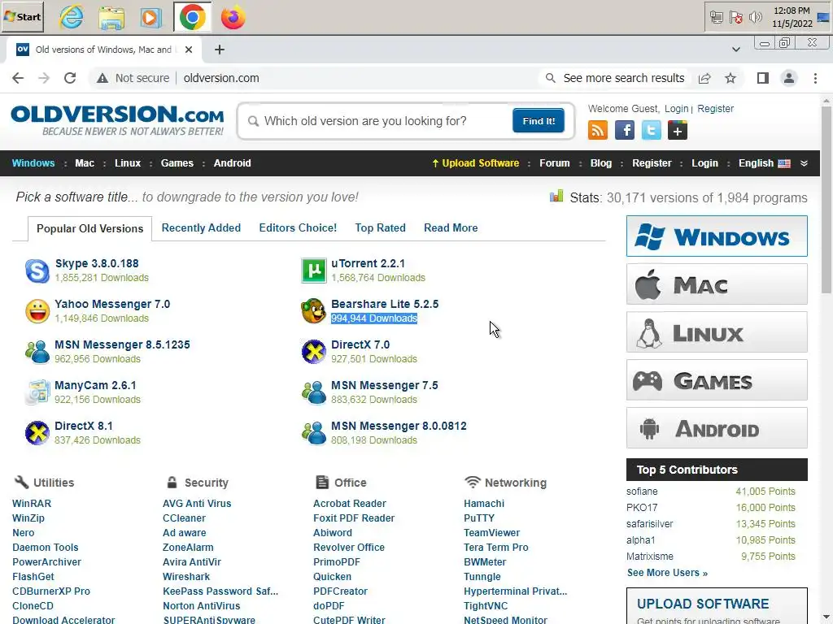The width and height of the screenshot is (833, 624).
Task: Reload the page
Action: tap(70, 79)
